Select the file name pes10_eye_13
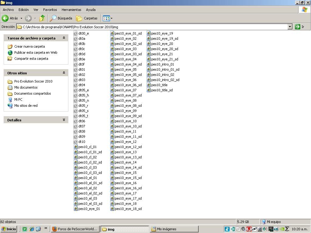The width and height of the screenshot is (311, 233). tap(126, 152)
